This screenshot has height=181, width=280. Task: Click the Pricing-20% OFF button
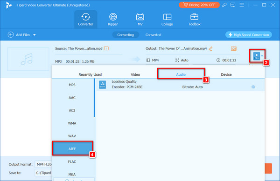click(199, 5)
